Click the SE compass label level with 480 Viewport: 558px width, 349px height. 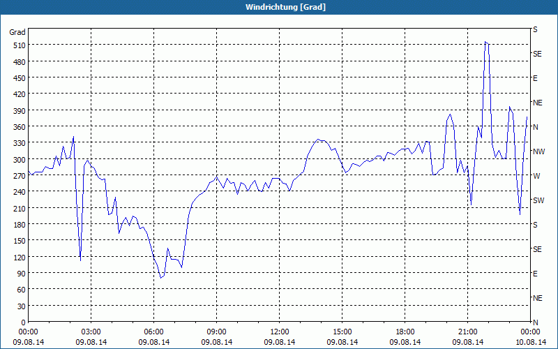point(537,54)
